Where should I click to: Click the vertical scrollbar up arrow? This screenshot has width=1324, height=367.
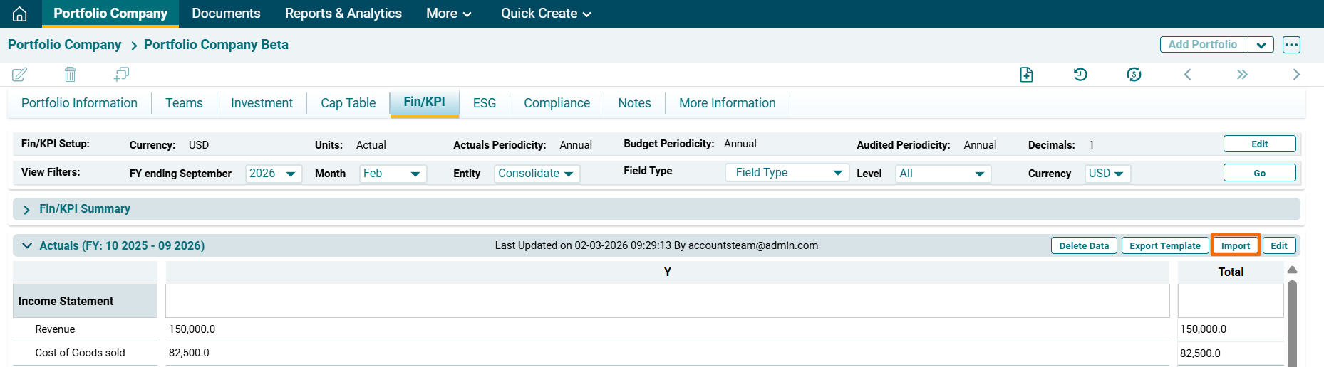[x=1292, y=270]
